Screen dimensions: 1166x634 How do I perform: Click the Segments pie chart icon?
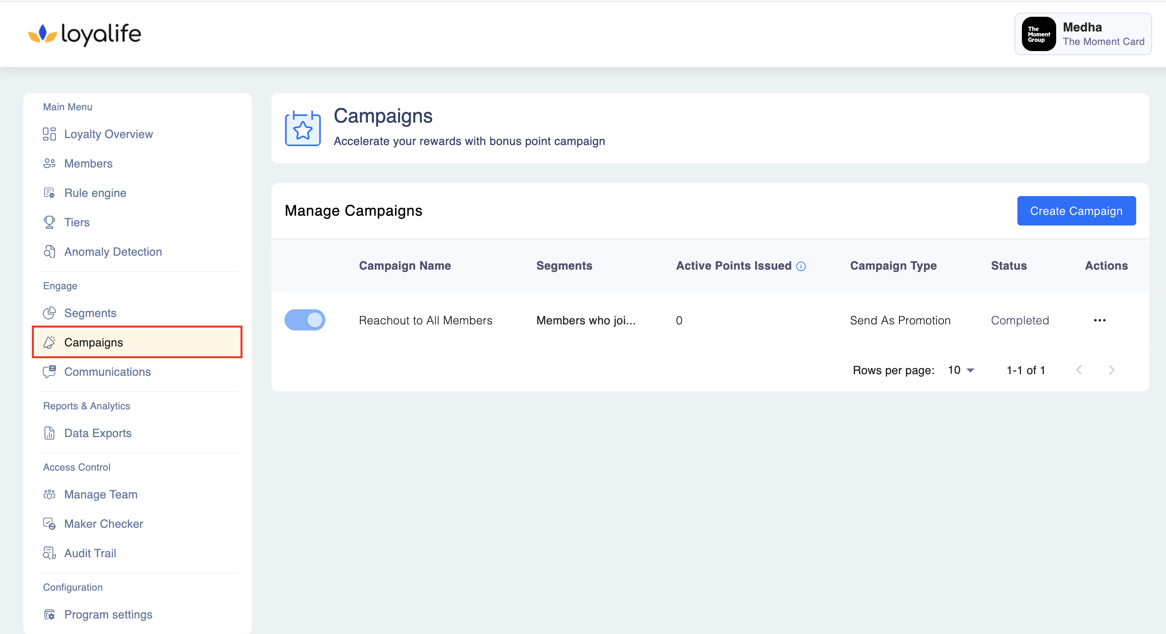[49, 313]
